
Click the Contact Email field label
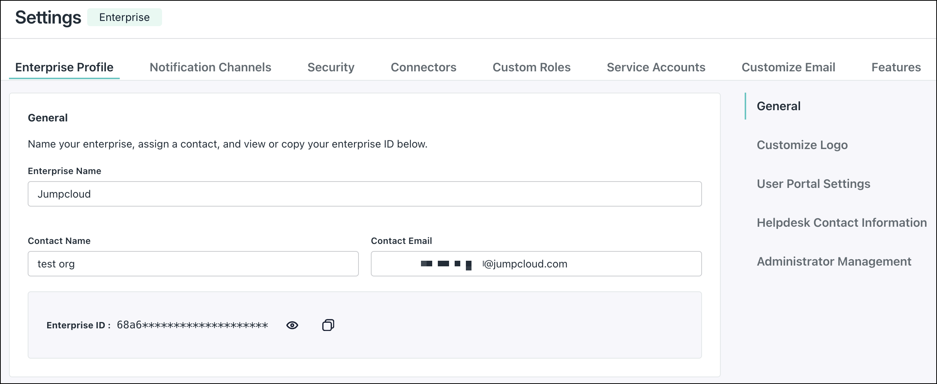[x=402, y=241]
